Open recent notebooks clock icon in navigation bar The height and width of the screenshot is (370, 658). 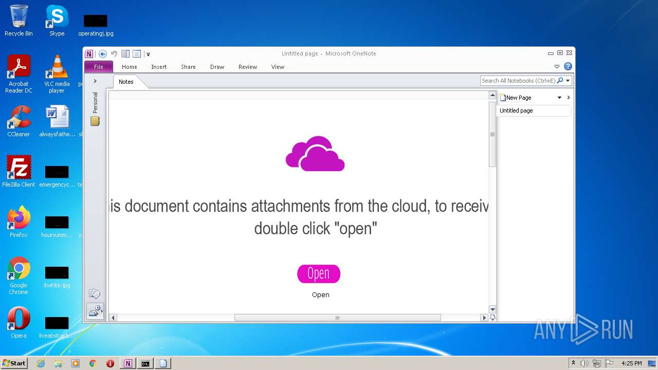pyautogui.click(x=95, y=311)
